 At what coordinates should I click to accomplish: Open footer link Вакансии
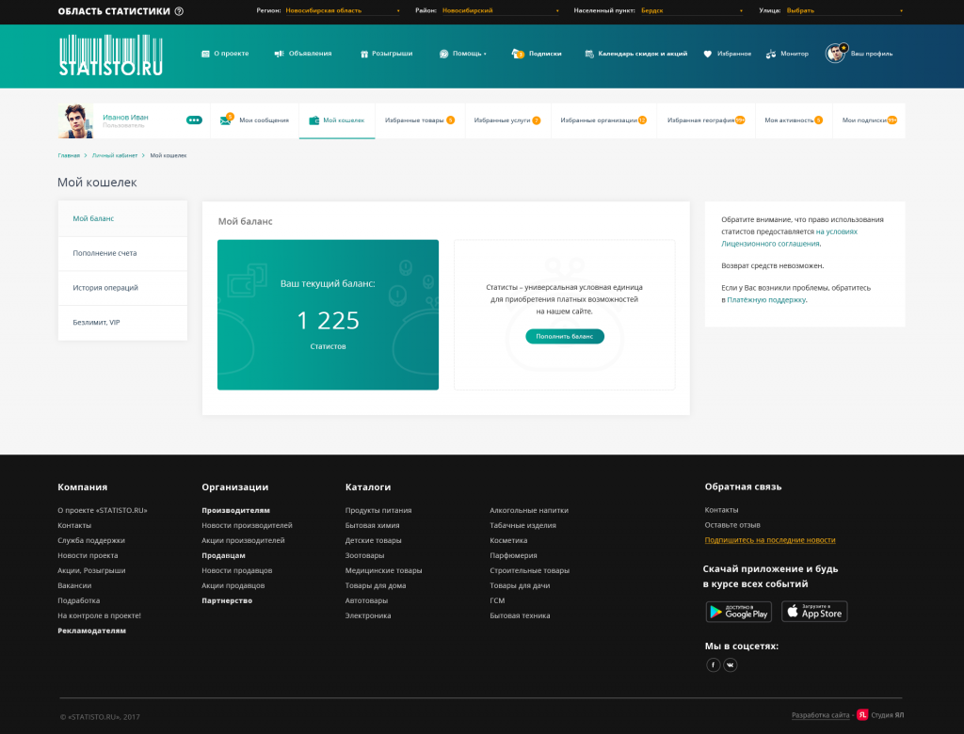(x=74, y=586)
